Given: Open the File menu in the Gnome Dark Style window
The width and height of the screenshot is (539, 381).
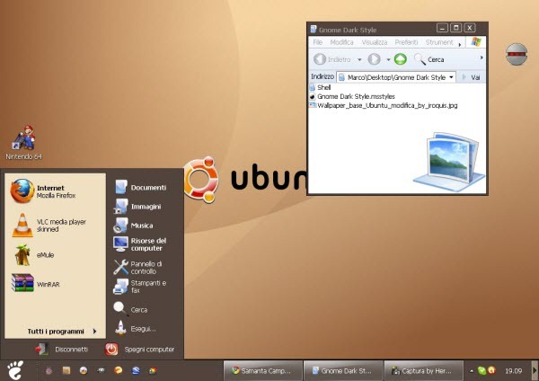Looking at the screenshot, I should point(318,42).
